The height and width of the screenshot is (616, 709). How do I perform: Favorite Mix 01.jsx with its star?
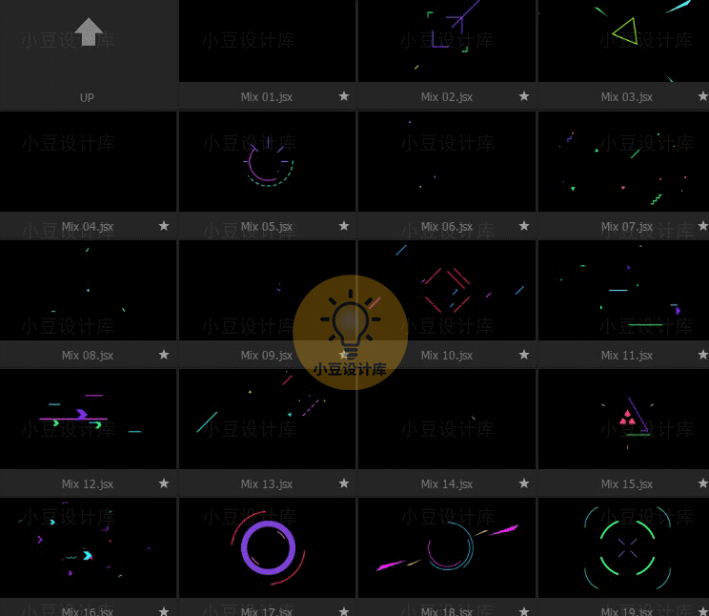point(344,96)
